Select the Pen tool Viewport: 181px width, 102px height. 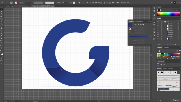pyautogui.click(x=1, y=14)
